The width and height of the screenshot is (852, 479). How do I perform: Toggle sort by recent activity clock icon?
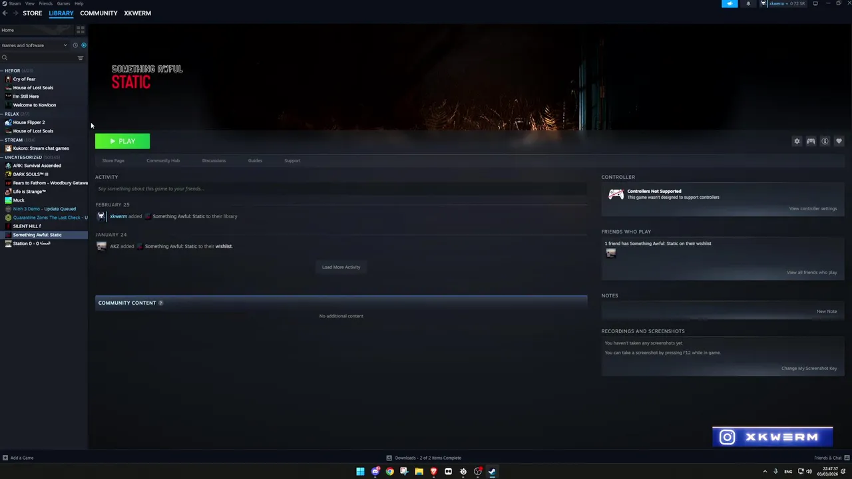[75, 45]
